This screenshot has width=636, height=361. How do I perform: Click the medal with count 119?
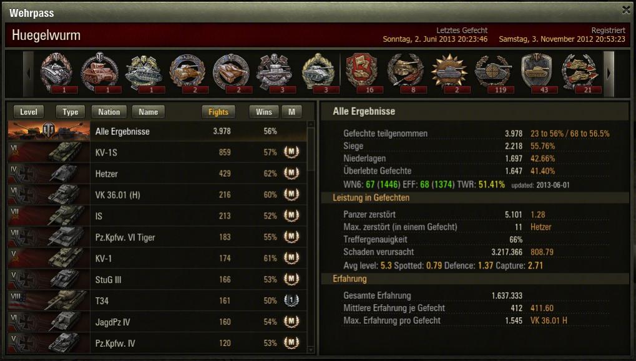[494, 73]
